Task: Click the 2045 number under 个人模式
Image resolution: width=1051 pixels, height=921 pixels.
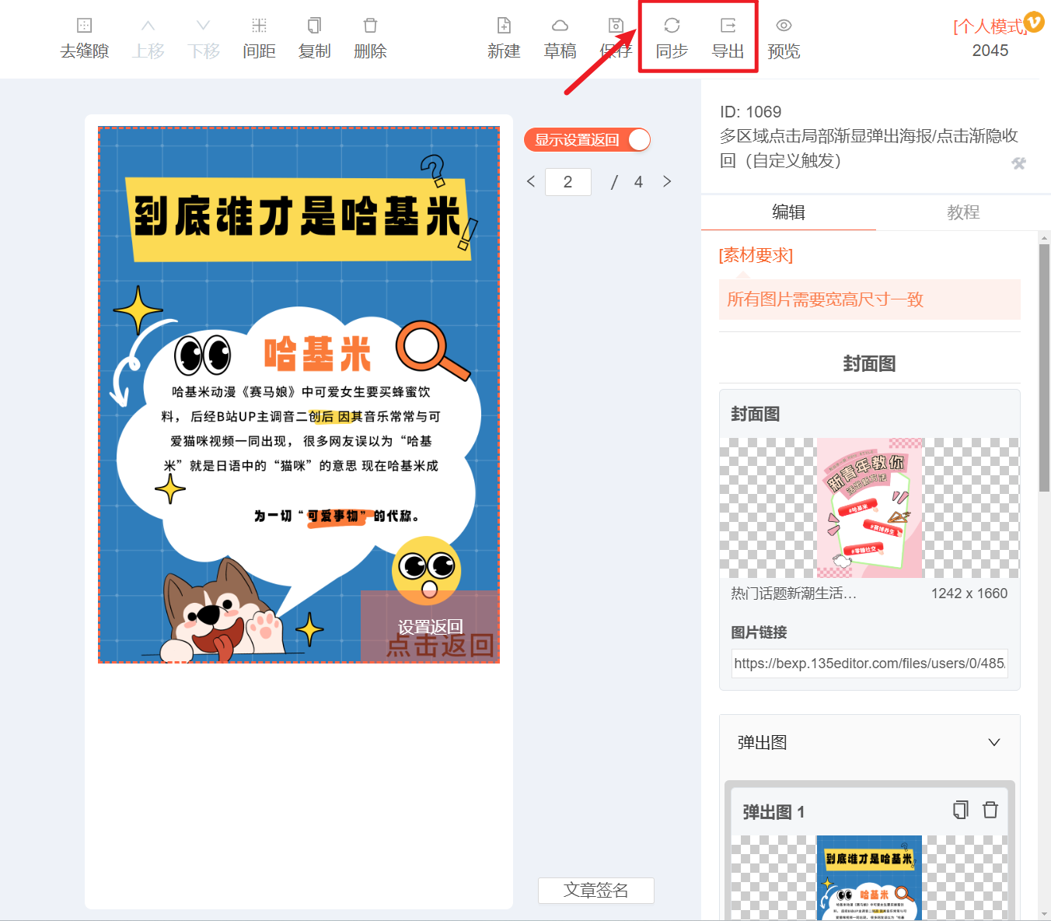Action: coord(990,51)
